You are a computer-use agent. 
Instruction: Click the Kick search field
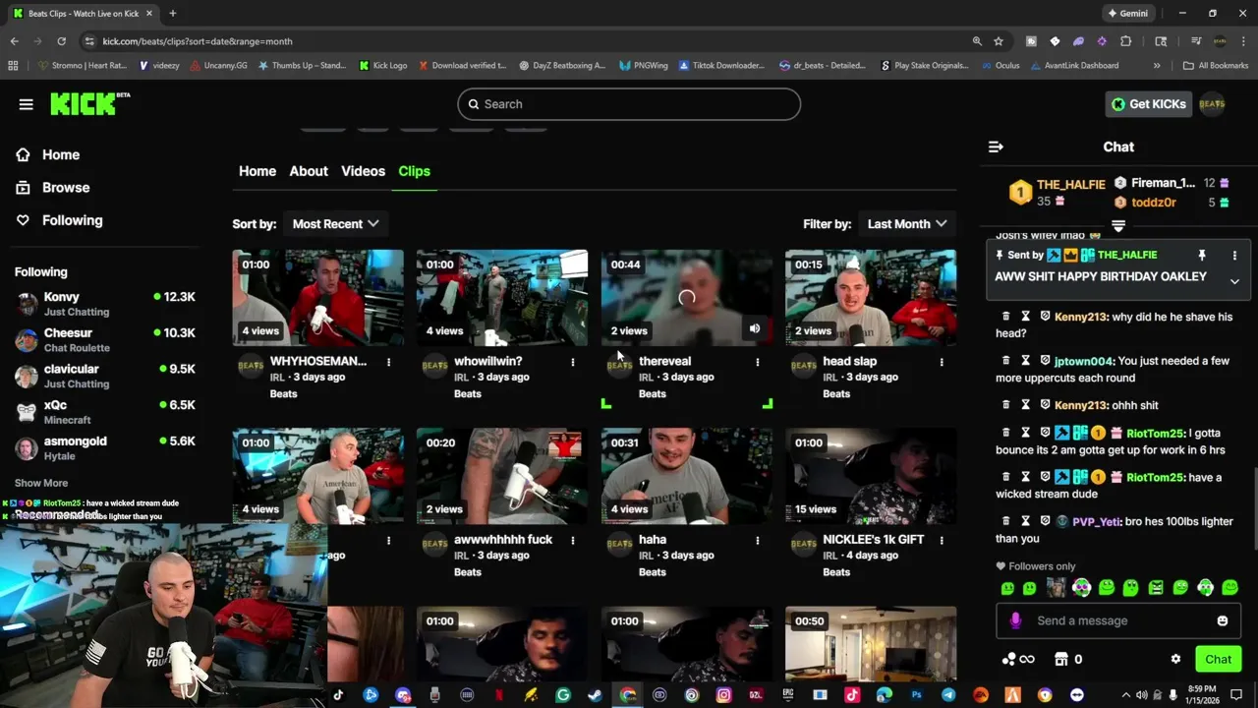pos(629,104)
